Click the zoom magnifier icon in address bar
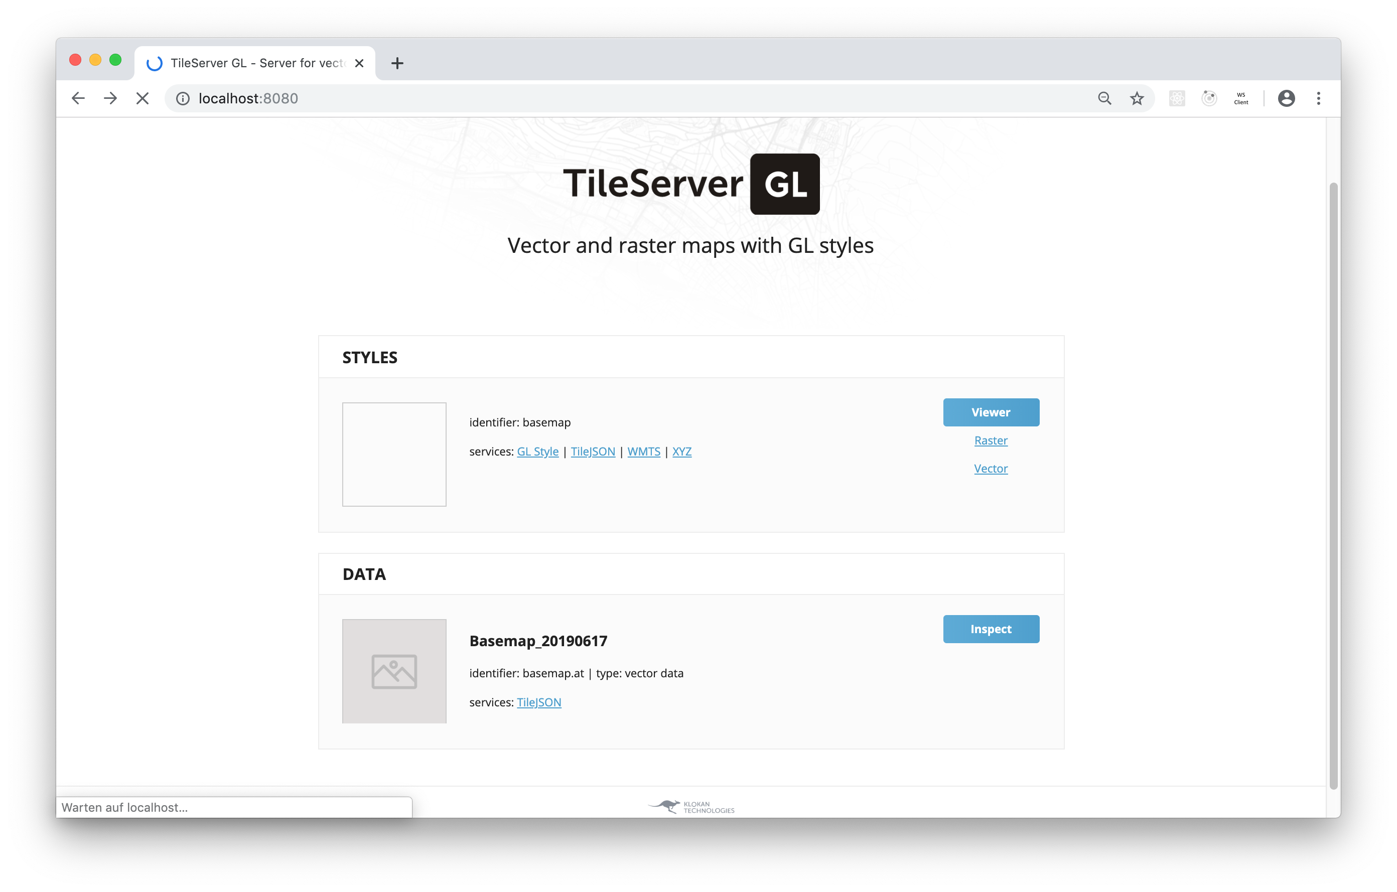This screenshot has width=1397, height=892. (1104, 99)
